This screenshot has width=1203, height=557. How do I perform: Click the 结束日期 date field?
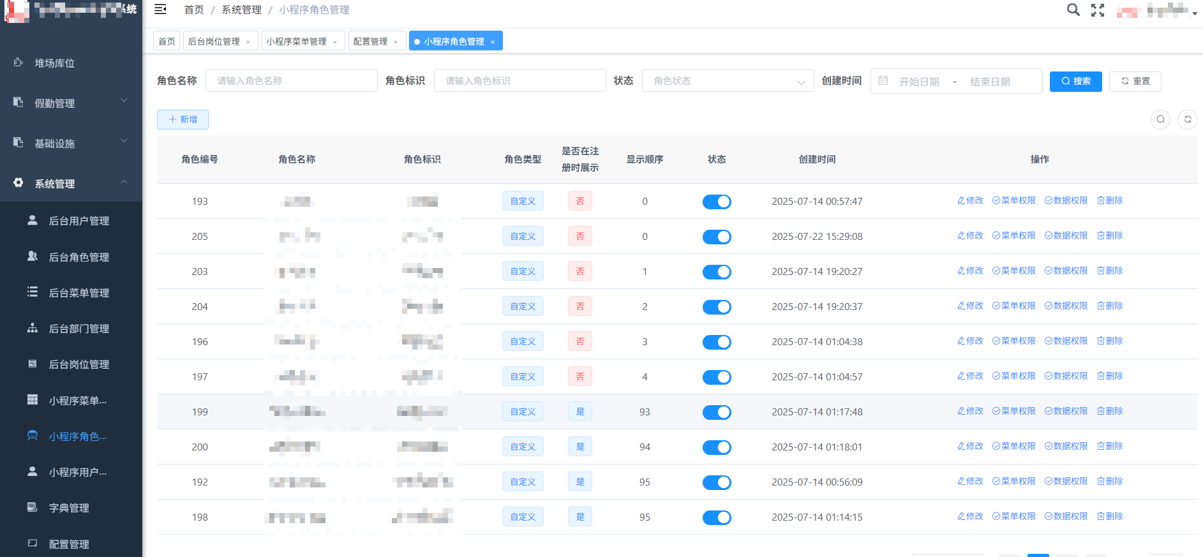click(990, 82)
